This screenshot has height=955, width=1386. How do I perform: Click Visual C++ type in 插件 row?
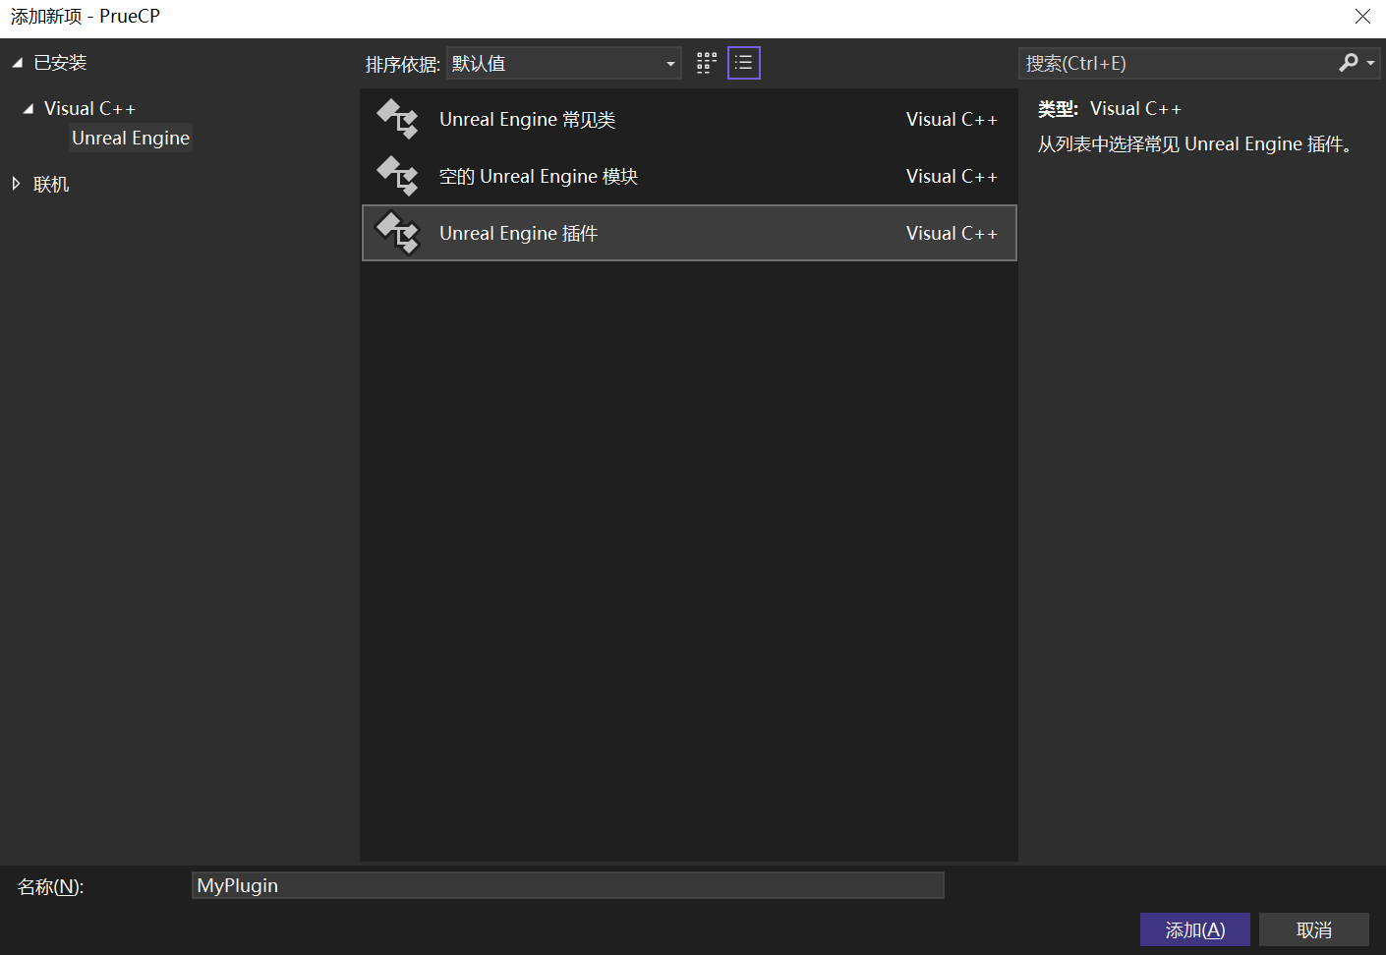[x=952, y=233]
